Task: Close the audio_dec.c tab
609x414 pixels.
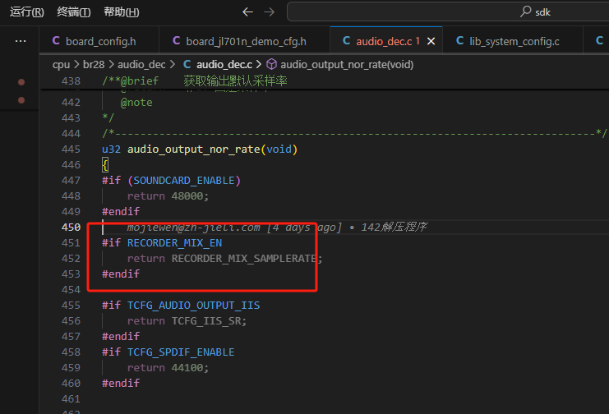Action: click(x=431, y=41)
